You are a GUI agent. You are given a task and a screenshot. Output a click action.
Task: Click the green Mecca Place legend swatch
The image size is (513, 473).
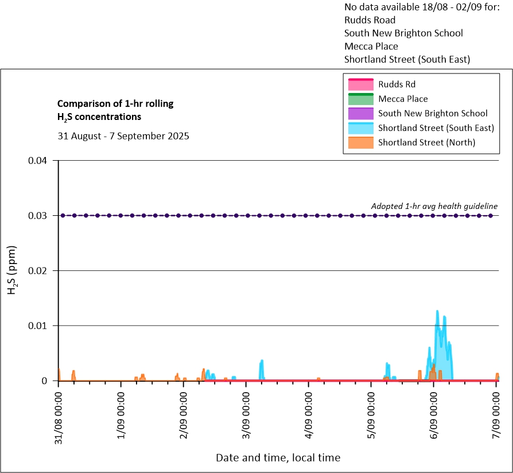(x=359, y=99)
